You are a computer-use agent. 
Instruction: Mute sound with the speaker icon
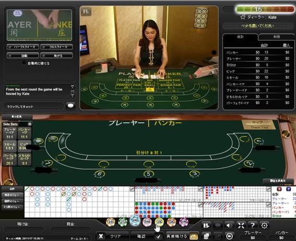229,225
